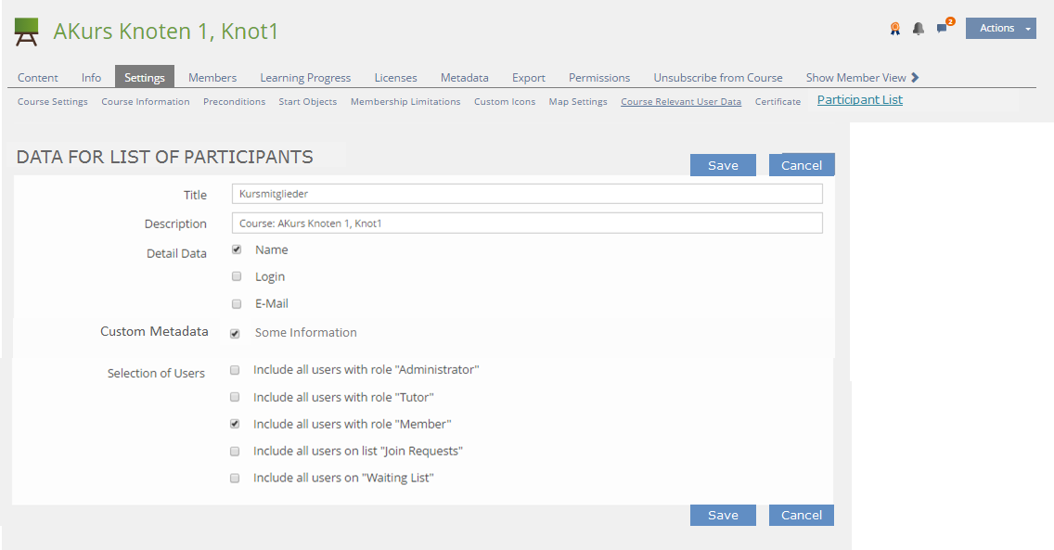This screenshot has height=550, width=1054.
Task: Go to the Permissions tab
Action: [x=599, y=78]
